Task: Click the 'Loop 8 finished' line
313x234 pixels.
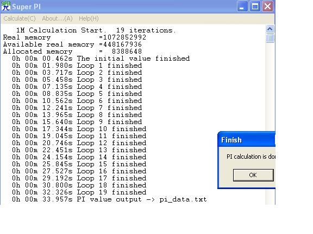Action: [77, 115]
